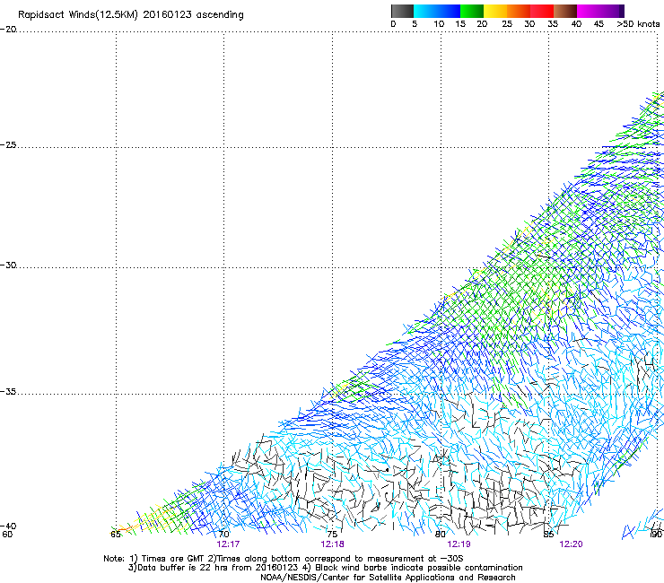
Task: Click the purple time label 12:18
Action: click(x=332, y=544)
